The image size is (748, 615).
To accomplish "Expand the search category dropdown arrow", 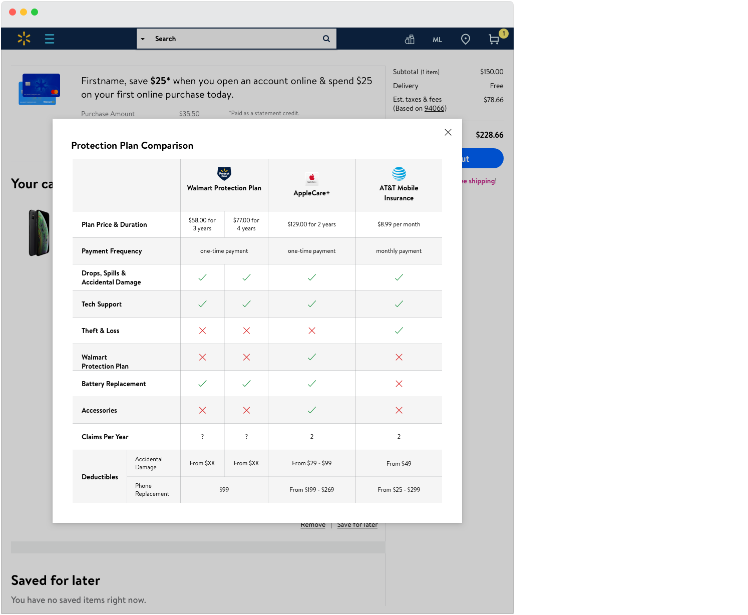I will [143, 39].
